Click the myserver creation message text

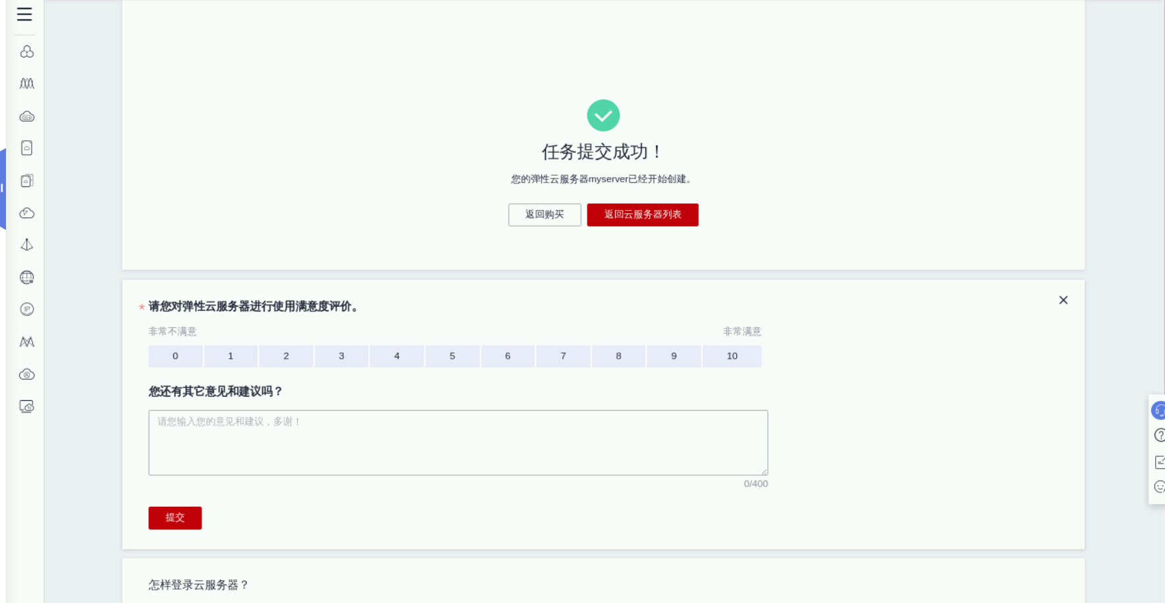(603, 179)
